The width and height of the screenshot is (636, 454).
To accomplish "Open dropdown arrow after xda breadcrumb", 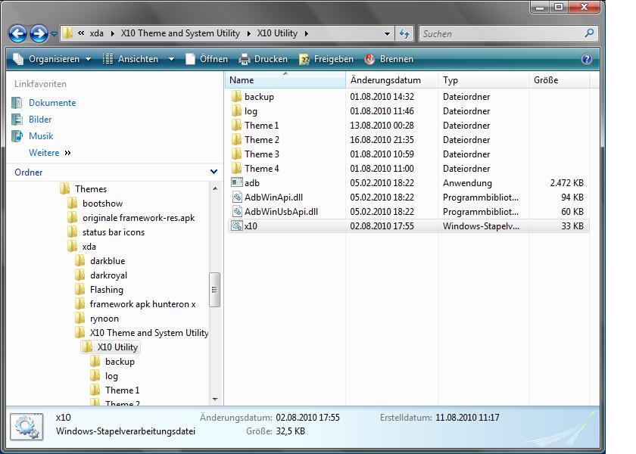I will (x=112, y=33).
